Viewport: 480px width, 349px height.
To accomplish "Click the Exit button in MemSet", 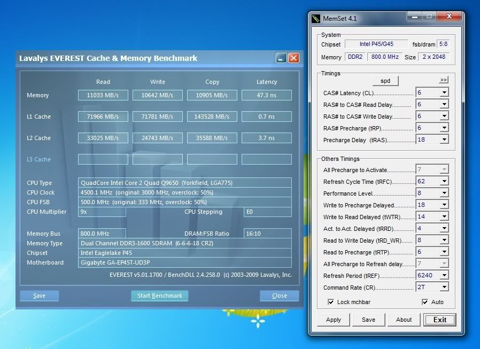I will coord(440,320).
